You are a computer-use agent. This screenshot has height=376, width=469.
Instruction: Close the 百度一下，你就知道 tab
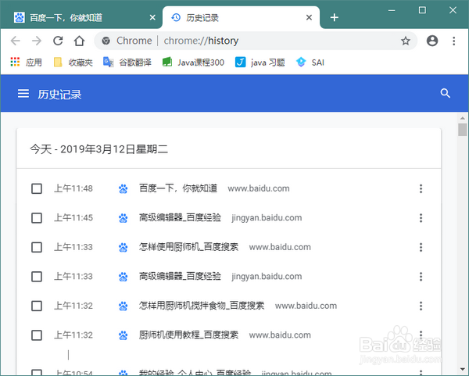point(152,18)
